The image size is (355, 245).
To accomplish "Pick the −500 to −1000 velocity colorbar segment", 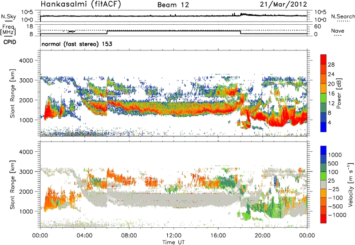I will 323,211.
